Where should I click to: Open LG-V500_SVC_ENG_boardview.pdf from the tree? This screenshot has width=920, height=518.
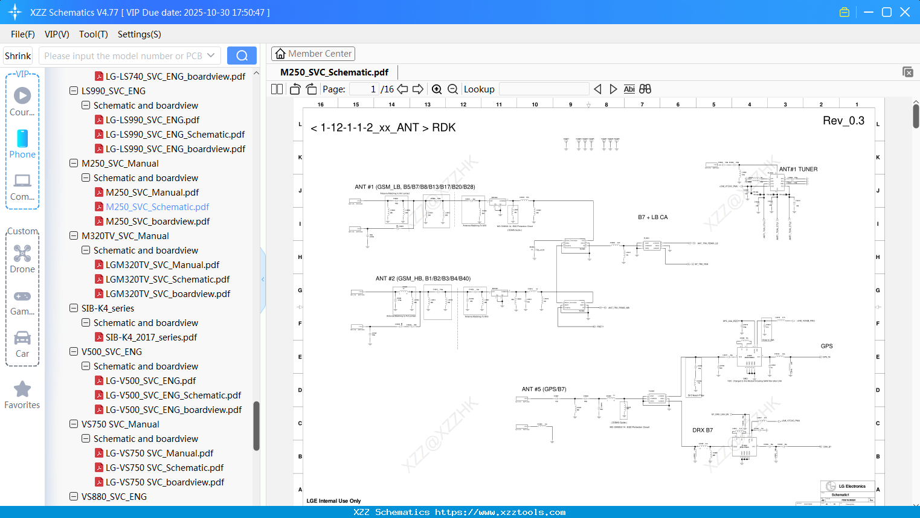(173, 409)
